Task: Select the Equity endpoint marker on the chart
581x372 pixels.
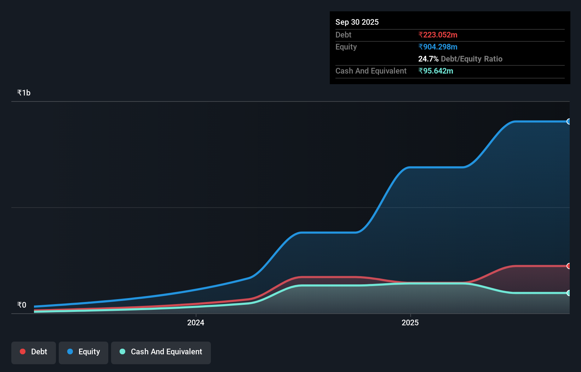Action: pos(569,121)
